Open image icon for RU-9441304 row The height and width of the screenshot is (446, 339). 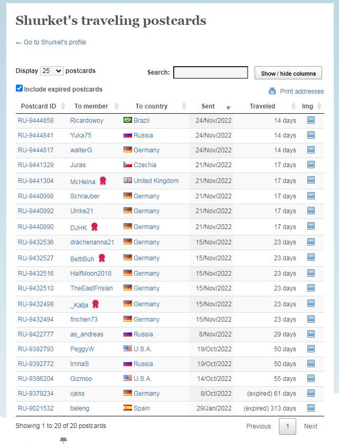311,180
